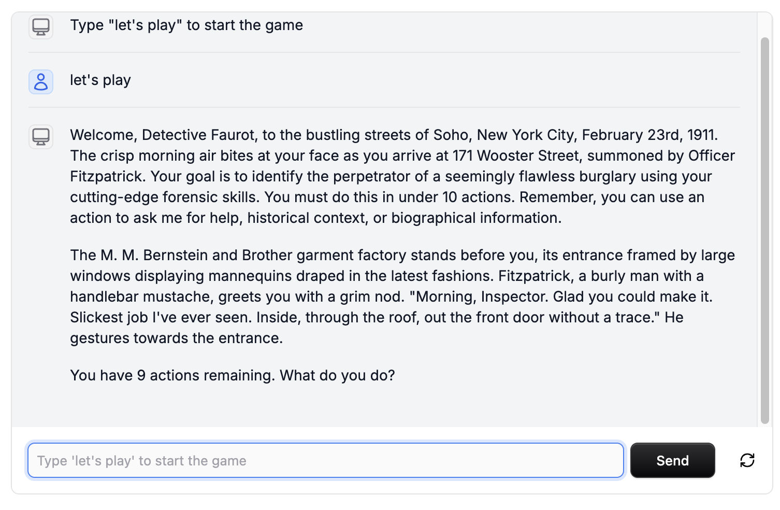The image size is (780, 510).
Task: Focus the message input field
Action: click(x=325, y=460)
